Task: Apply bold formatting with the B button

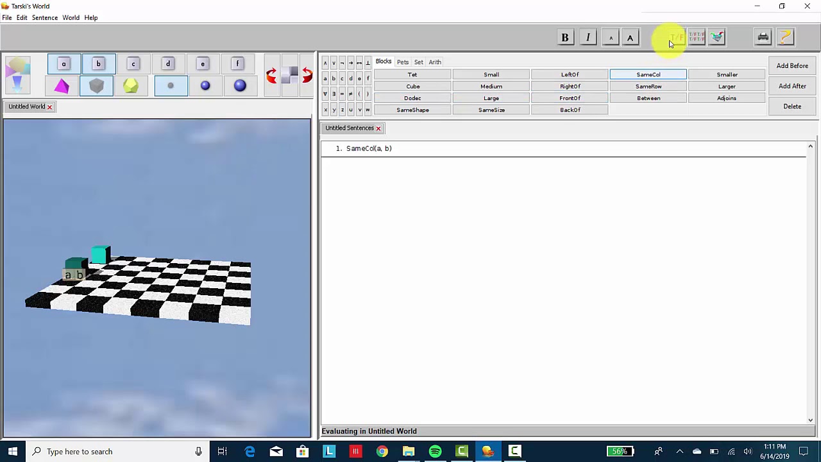Action: pyautogui.click(x=565, y=37)
